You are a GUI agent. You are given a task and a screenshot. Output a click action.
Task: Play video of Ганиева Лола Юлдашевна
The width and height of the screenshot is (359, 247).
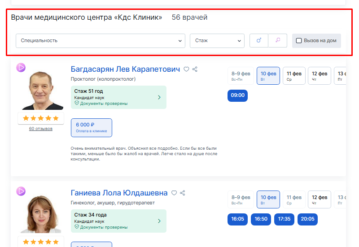point(21,191)
